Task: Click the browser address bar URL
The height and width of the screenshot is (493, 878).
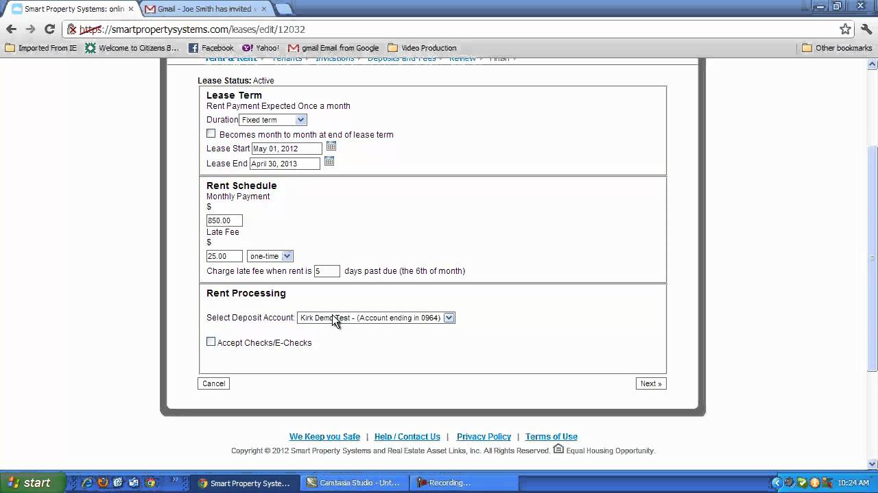Action: pos(192,29)
